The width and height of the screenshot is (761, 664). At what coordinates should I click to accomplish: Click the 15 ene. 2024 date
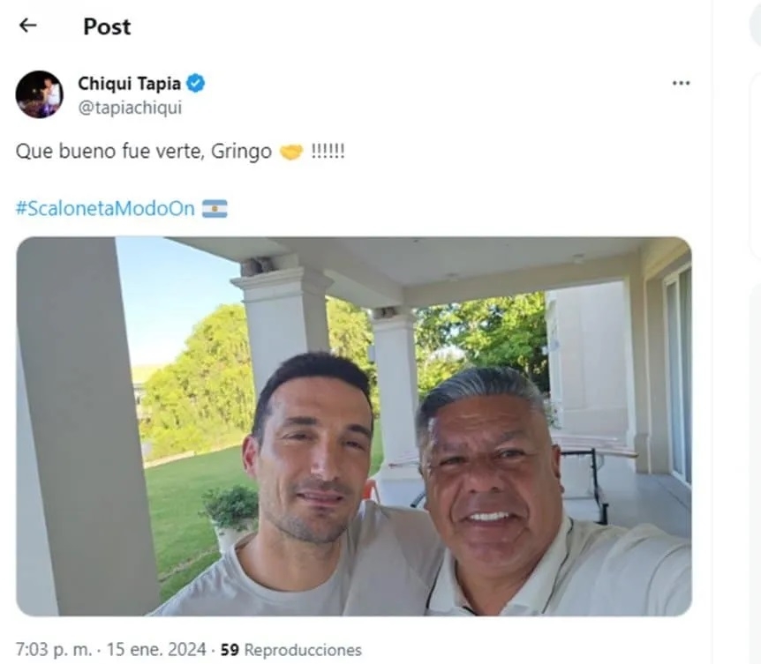156,650
